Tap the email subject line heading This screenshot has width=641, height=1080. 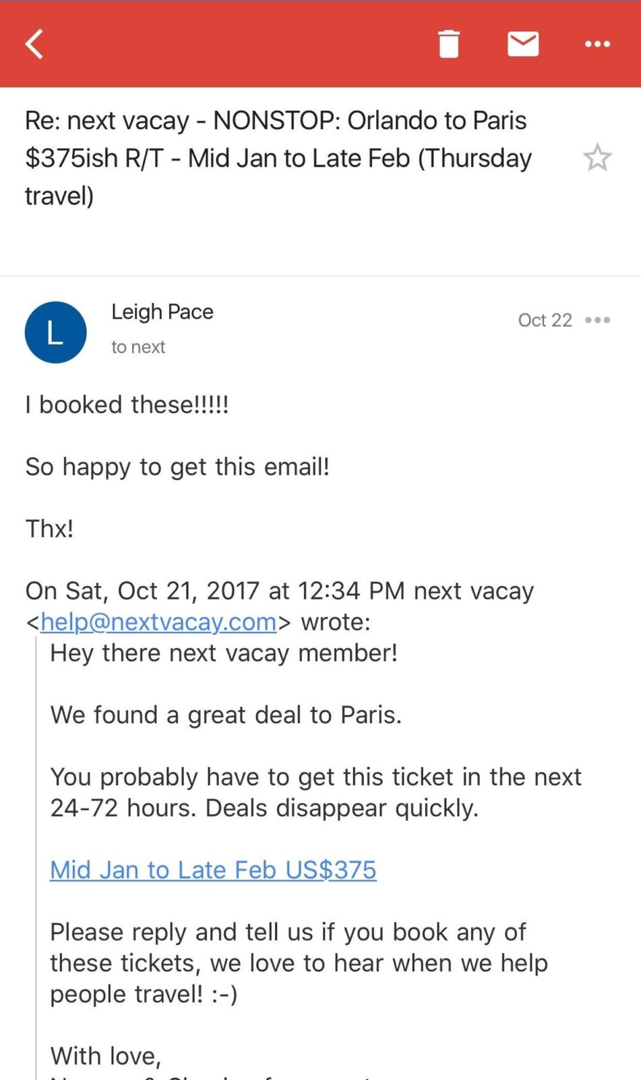coord(278,158)
